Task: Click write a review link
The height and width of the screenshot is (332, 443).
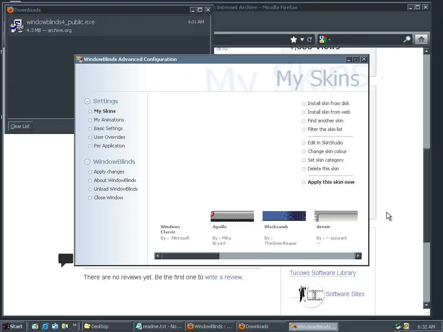Action: click(x=224, y=277)
